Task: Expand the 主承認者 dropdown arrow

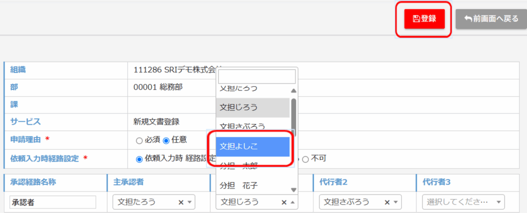Action: [189, 202]
